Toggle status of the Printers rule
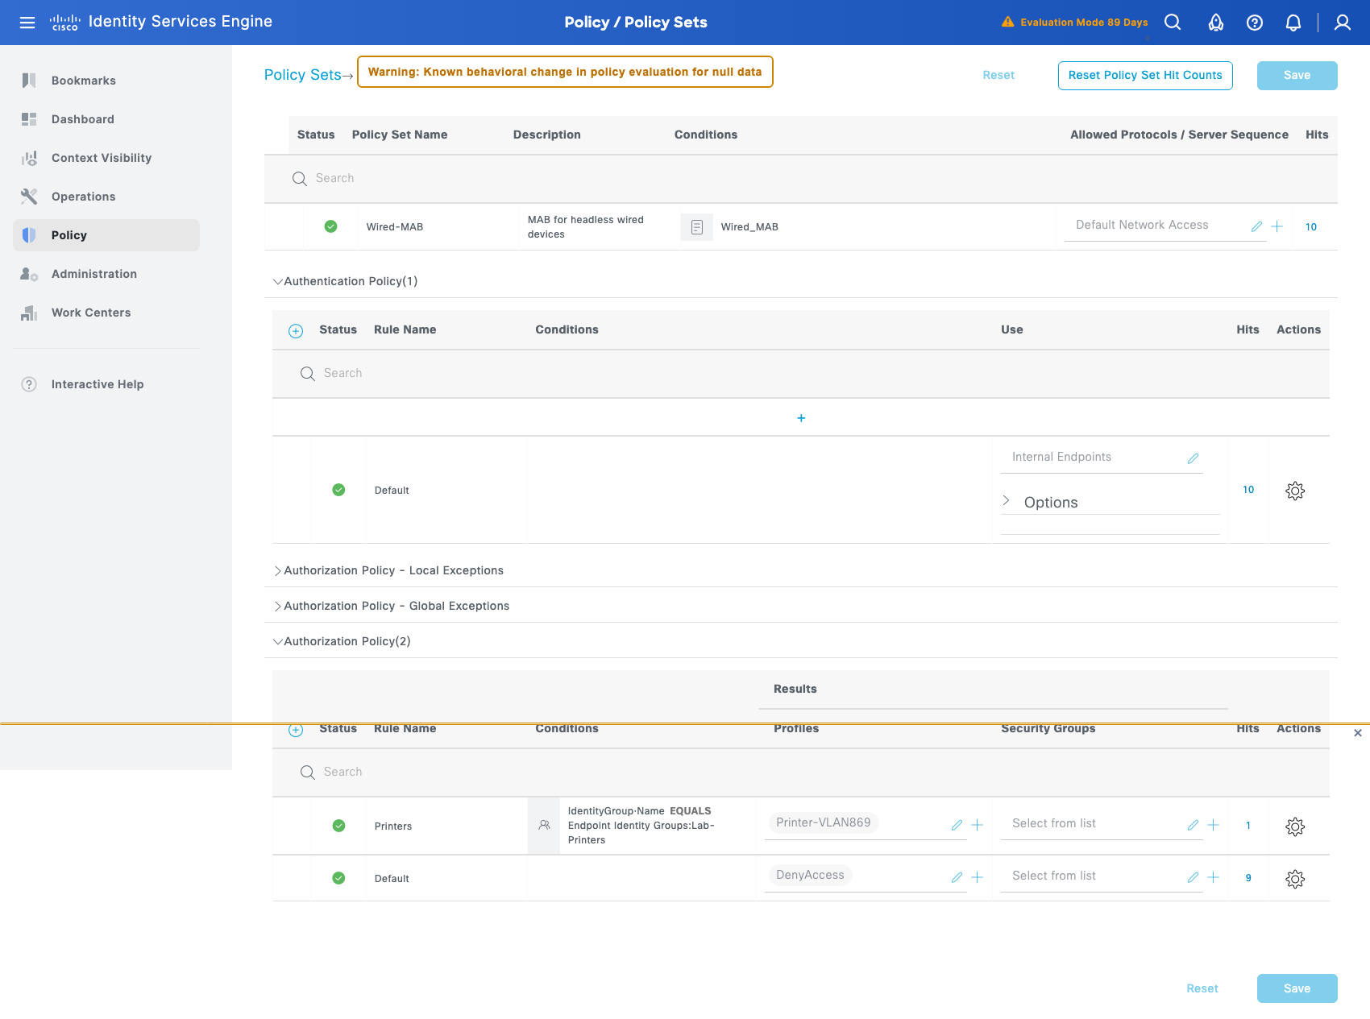This screenshot has width=1370, height=1019. click(338, 826)
